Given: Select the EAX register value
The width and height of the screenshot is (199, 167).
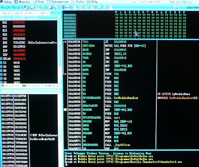Looking at the screenshot, I should 19,22.
